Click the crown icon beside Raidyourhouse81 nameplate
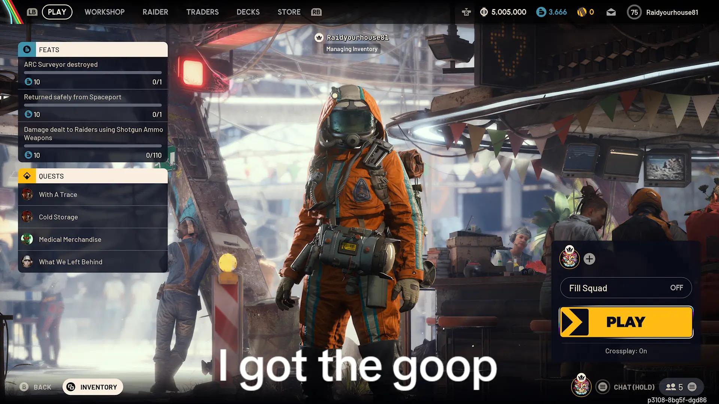The height and width of the screenshot is (404, 719). pyautogui.click(x=319, y=37)
